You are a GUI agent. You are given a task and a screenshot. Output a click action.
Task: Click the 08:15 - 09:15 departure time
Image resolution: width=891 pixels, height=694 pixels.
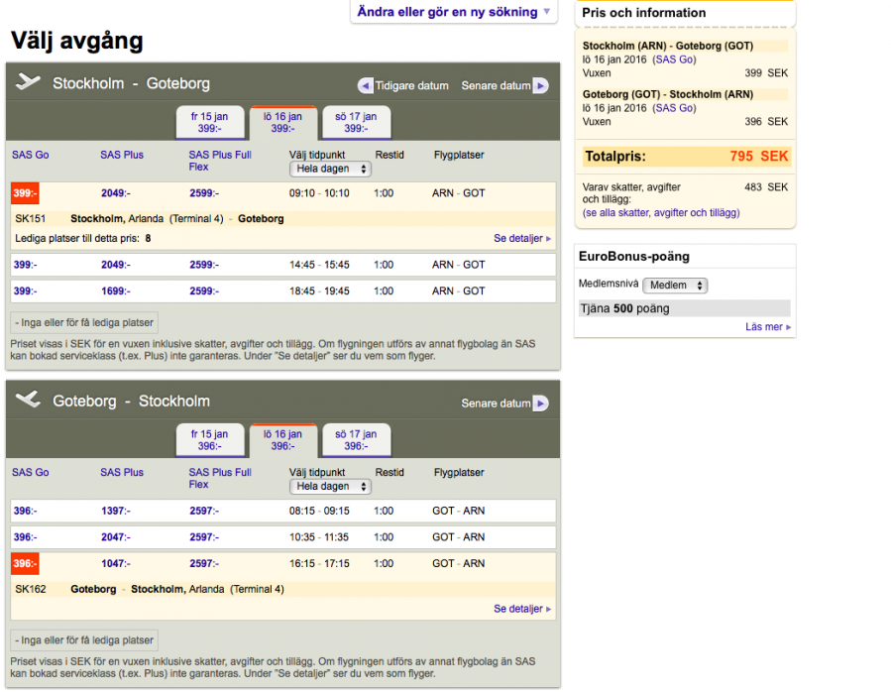point(319,511)
